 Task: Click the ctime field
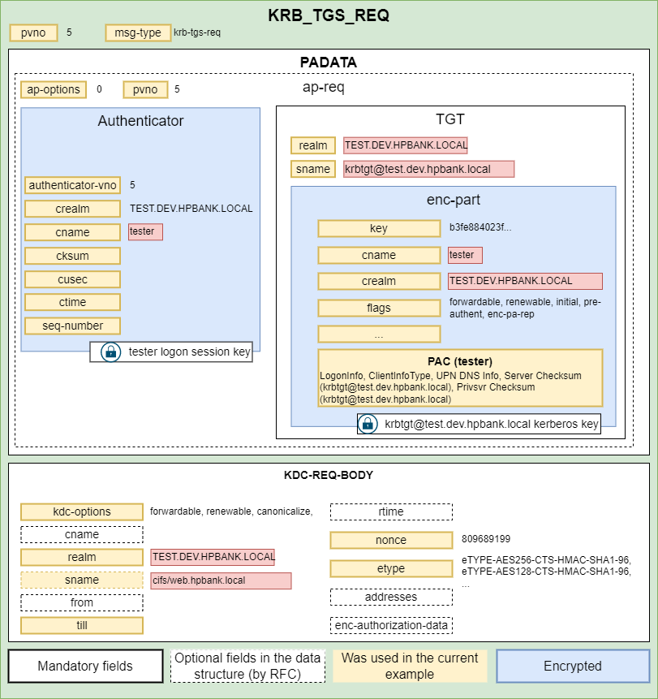click(x=73, y=302)
